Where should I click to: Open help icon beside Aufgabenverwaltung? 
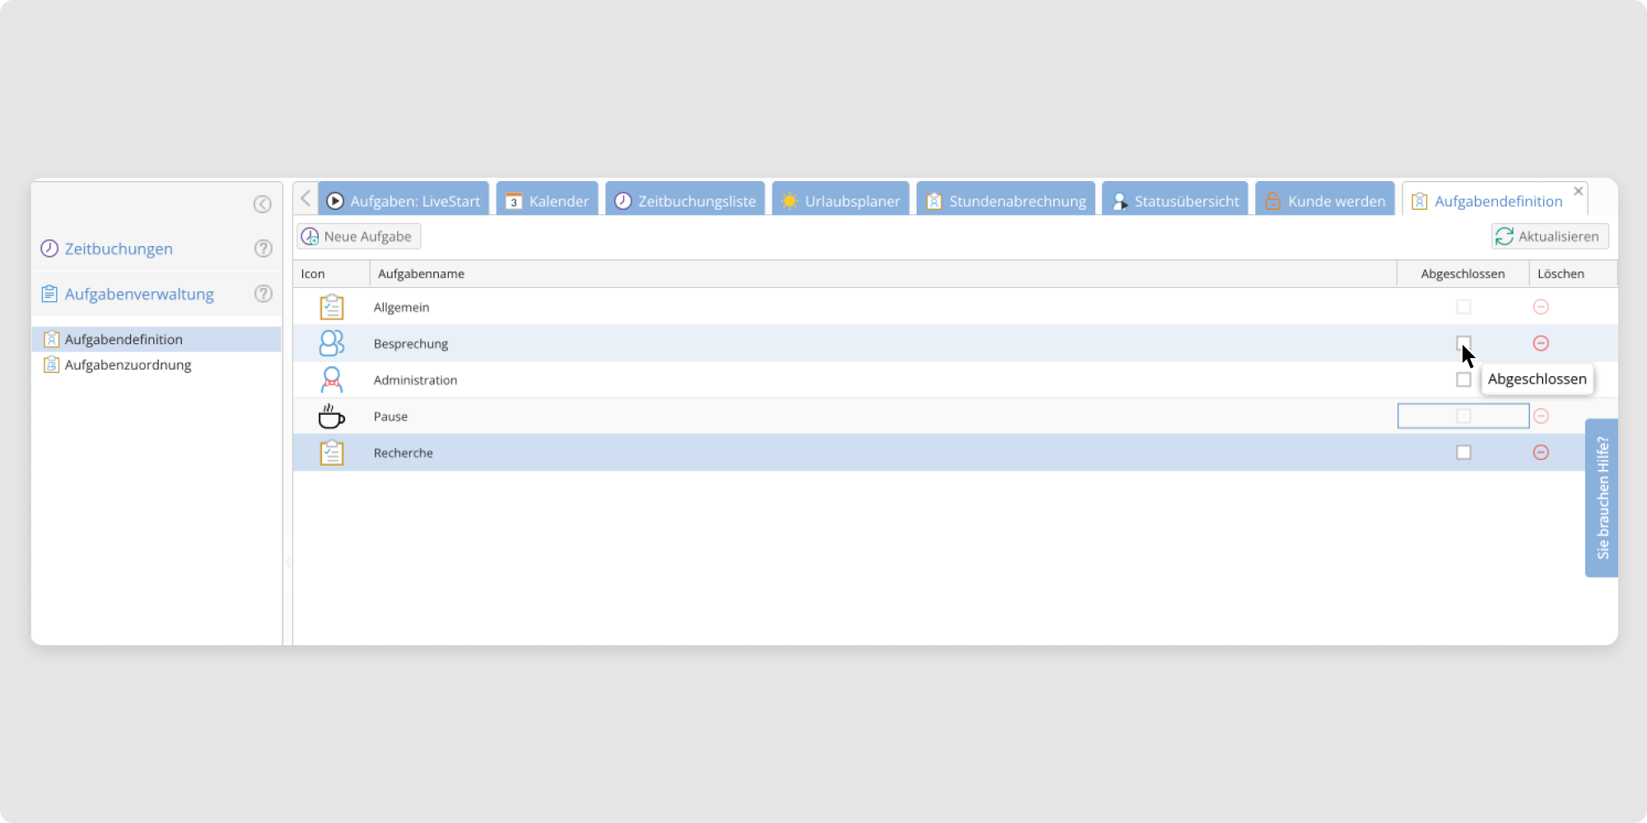coord(263,294)
